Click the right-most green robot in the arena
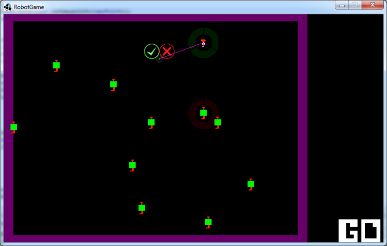This screenshot has width=387, height=246. click(x=250, y=184)
